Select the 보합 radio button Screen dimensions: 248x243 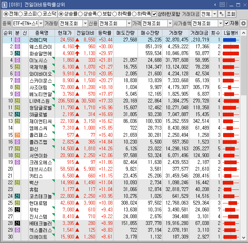(x=100, y=14)
